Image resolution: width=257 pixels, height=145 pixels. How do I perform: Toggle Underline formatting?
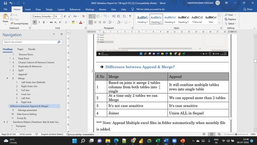pyautogui.click(x=44, y=22)
